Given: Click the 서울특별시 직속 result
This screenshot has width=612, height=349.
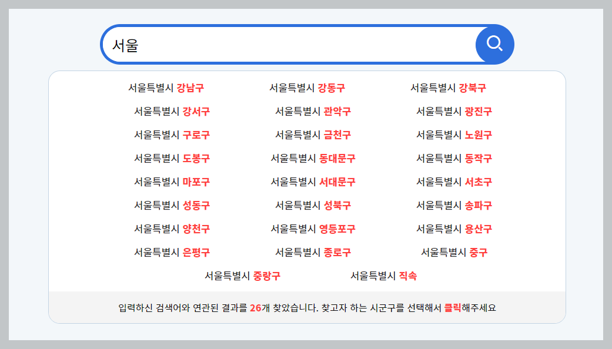Looking at the screenshot, I should [383, 276].
